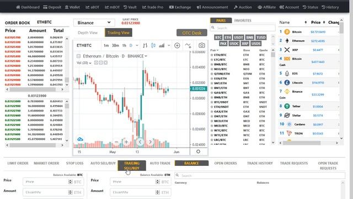
Task: Increment the BTC Price field stepper
Action: [x=70, y=181]
